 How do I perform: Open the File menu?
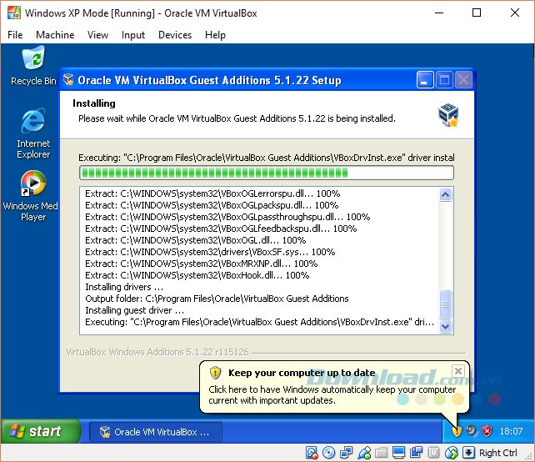15,35
